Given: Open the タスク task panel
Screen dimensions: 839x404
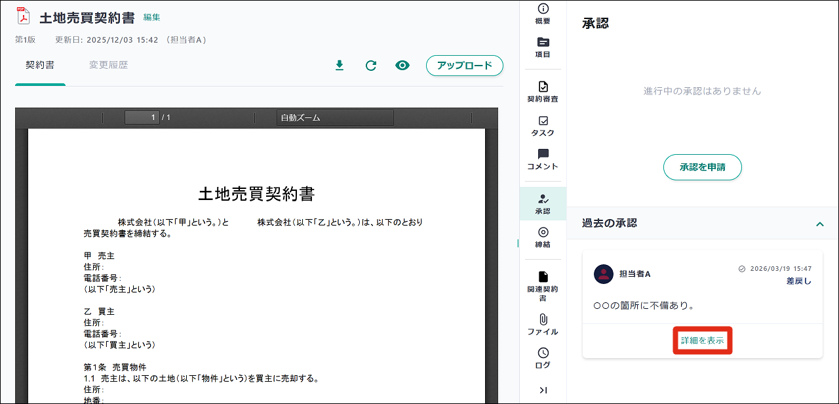Looking at the screenshot, I should (543, 126).
